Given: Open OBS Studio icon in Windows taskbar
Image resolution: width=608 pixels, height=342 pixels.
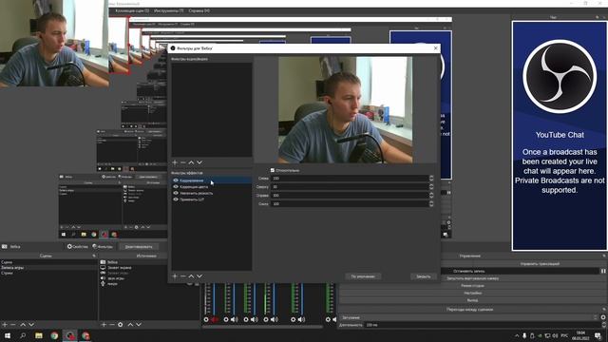Looking at the screenshot, I should [69, 335].
